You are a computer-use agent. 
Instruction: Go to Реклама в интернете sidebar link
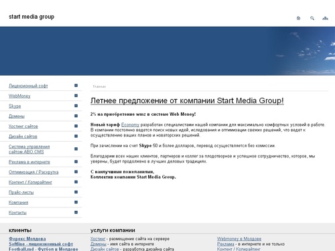(29, 162)
